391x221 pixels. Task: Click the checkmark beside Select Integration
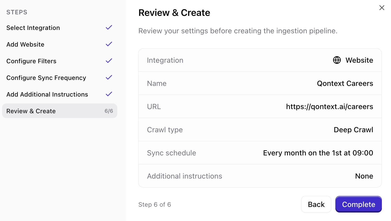(109, 27)
